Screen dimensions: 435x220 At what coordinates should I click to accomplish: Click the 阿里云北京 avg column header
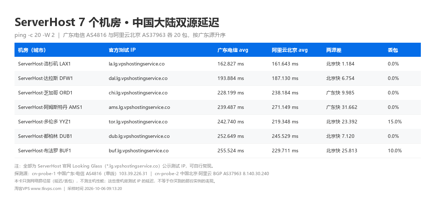[x=290, y=50]
